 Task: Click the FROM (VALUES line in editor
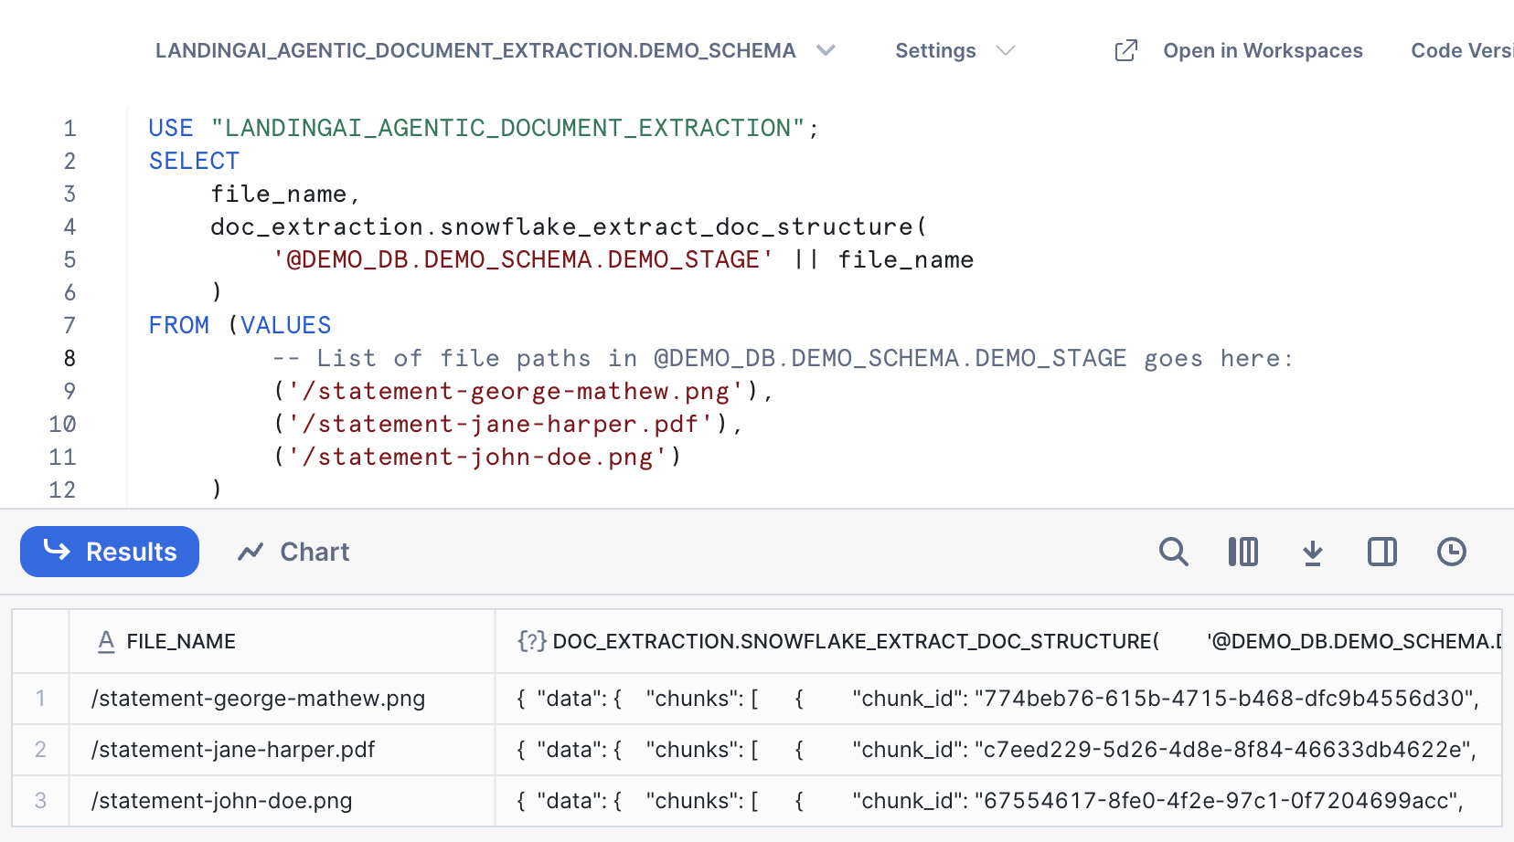pos(240,325)
